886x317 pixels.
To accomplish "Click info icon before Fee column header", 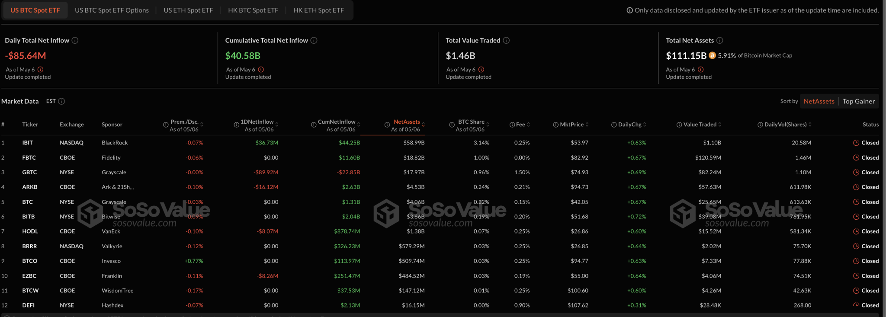I will [x=512, y=125].
